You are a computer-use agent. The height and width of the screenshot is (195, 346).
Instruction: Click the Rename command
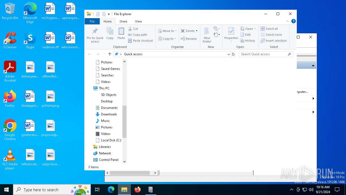[x=189, y=39]
